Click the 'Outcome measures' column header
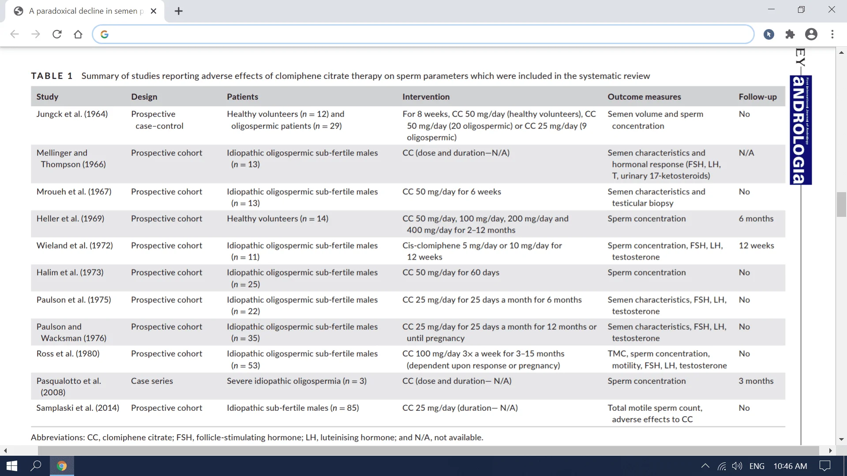 point(644,97)
